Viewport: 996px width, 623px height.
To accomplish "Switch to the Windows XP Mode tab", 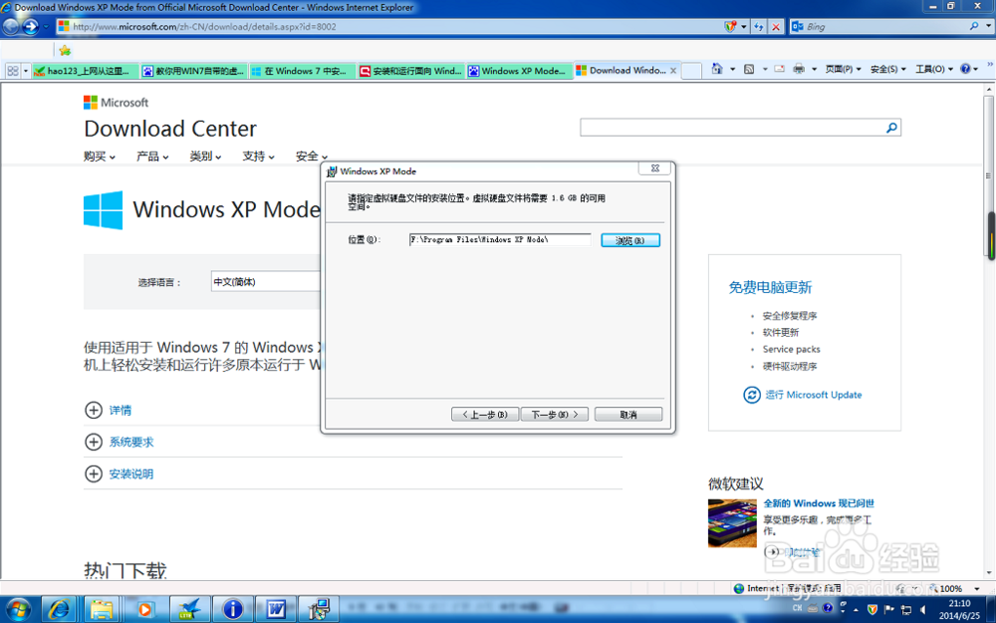I will click(519, 71).
